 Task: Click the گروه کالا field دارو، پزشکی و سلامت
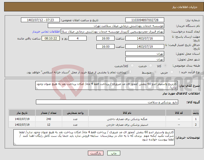coord(107,102)
